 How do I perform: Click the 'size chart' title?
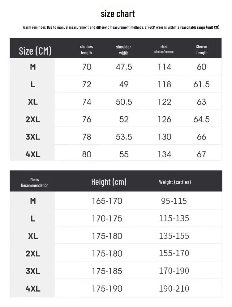(x=118, y=14)
